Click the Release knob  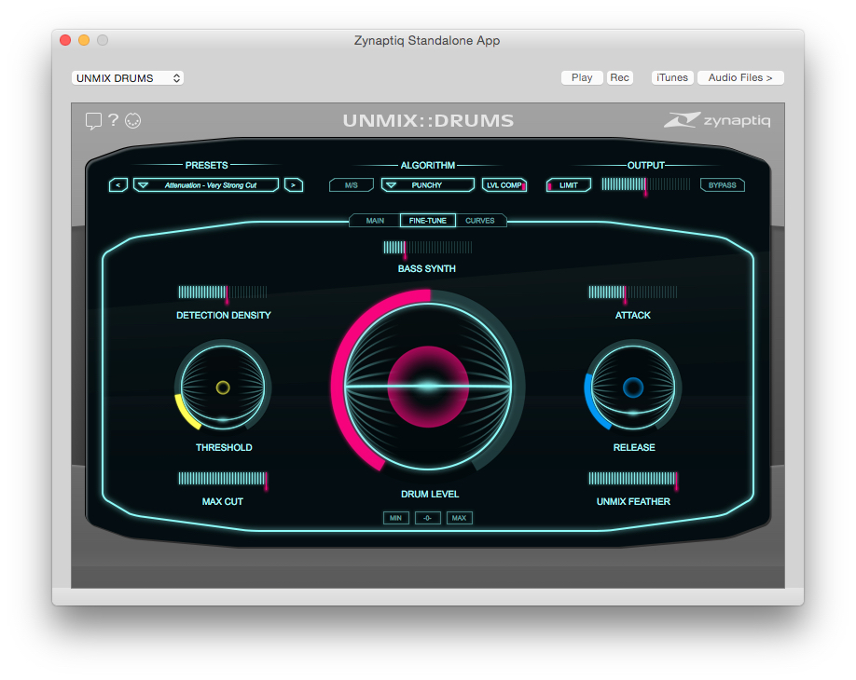pyautogui.click(x=633, y=388)
